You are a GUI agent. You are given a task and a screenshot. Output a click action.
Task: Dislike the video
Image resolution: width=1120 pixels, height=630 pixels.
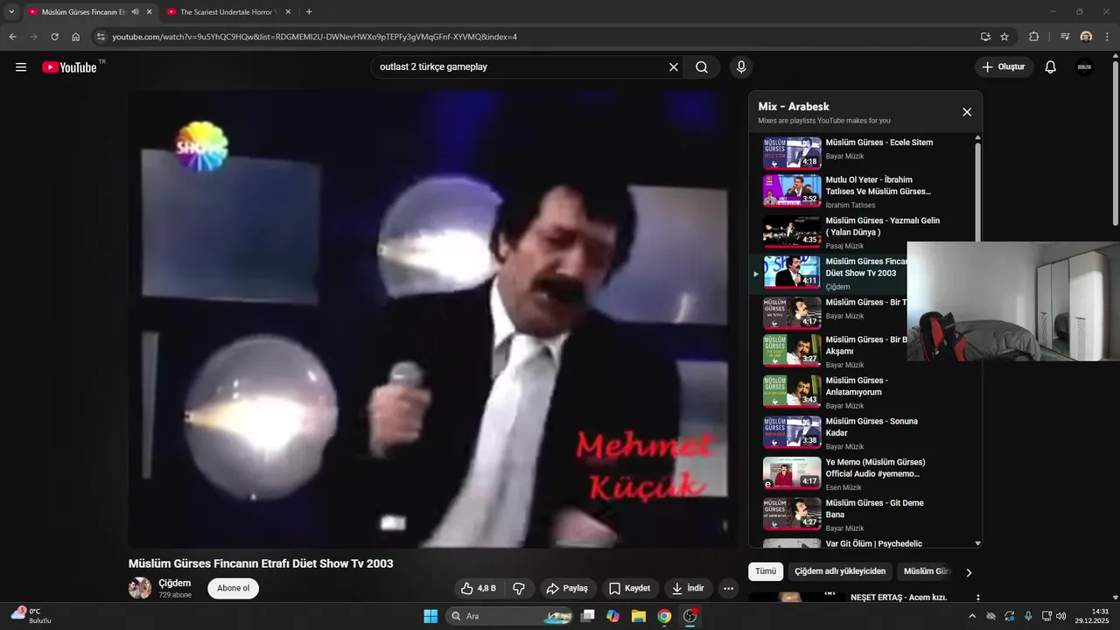tap(518, 589)
